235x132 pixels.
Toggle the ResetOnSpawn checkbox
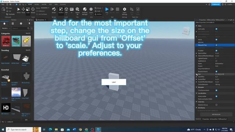coord(216,71)
